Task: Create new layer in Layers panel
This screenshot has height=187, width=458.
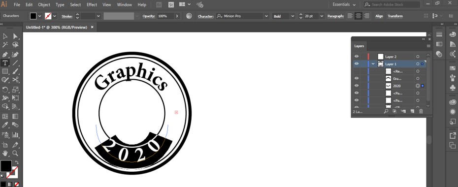Action: click(x=412, y=111)
